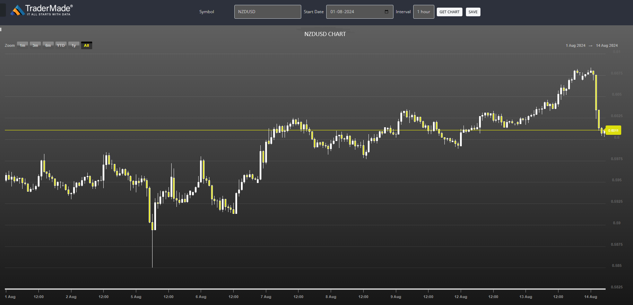Click the current price label 0.6011

(x=613, y=130)
